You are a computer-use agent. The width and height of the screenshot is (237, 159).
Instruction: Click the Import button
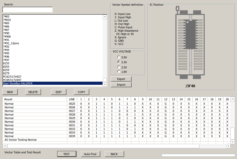(x=121, y=85)
